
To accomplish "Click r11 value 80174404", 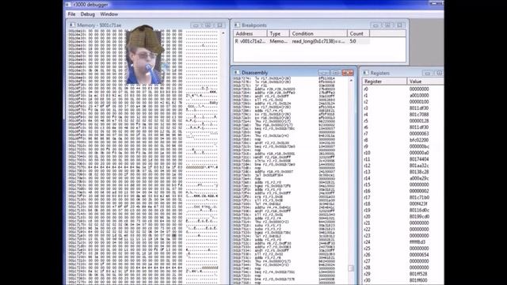I will point(419,159).
